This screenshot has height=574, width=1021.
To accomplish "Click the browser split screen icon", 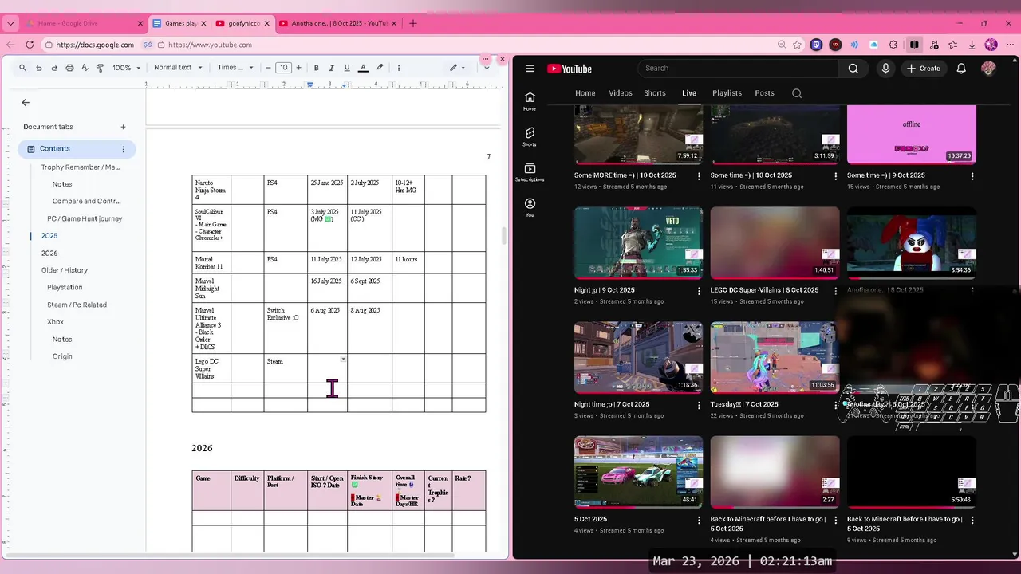I will pyautogui.click(x=914, y=45).
